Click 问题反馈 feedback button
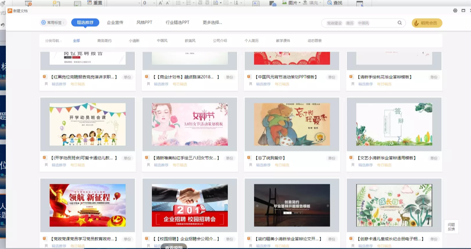The width and height of the screenshot is (471, 249). tap(451, 227)
